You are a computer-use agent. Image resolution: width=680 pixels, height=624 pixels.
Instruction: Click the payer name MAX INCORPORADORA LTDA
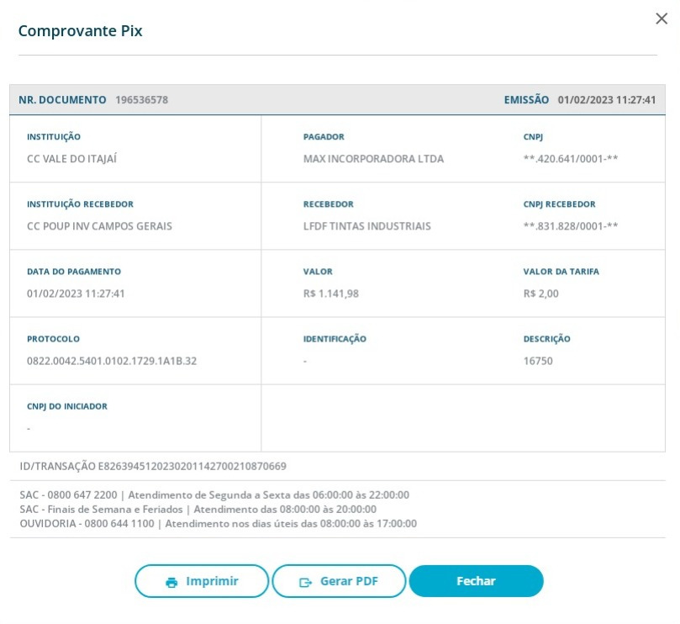tap(373, 159)
